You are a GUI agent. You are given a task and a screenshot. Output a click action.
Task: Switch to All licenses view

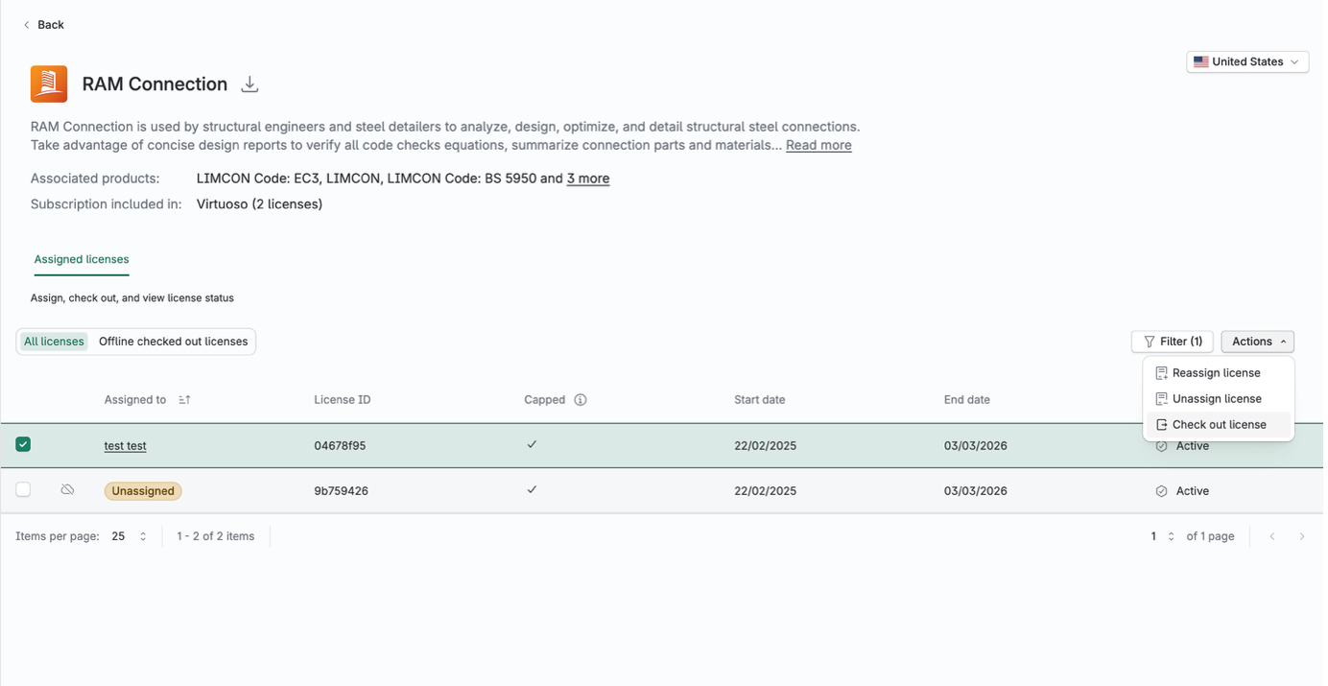[x=54, y=342]
